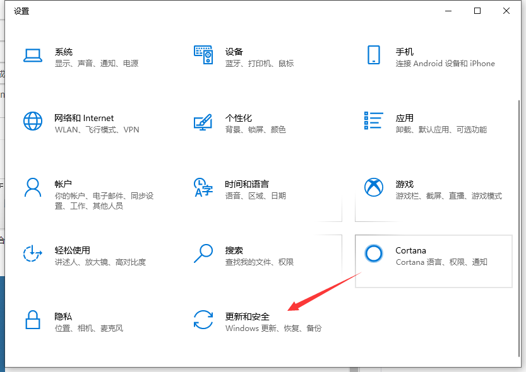Open the 手机 (Phone) icon
526x372 pixels.
(x=374, y=55)
